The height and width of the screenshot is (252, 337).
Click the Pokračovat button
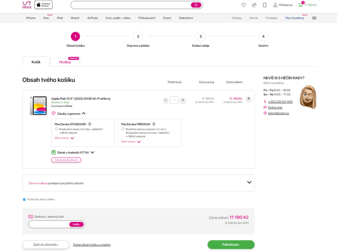click(231, 244)
